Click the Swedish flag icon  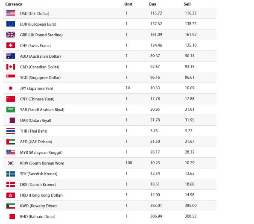[11, 174]
